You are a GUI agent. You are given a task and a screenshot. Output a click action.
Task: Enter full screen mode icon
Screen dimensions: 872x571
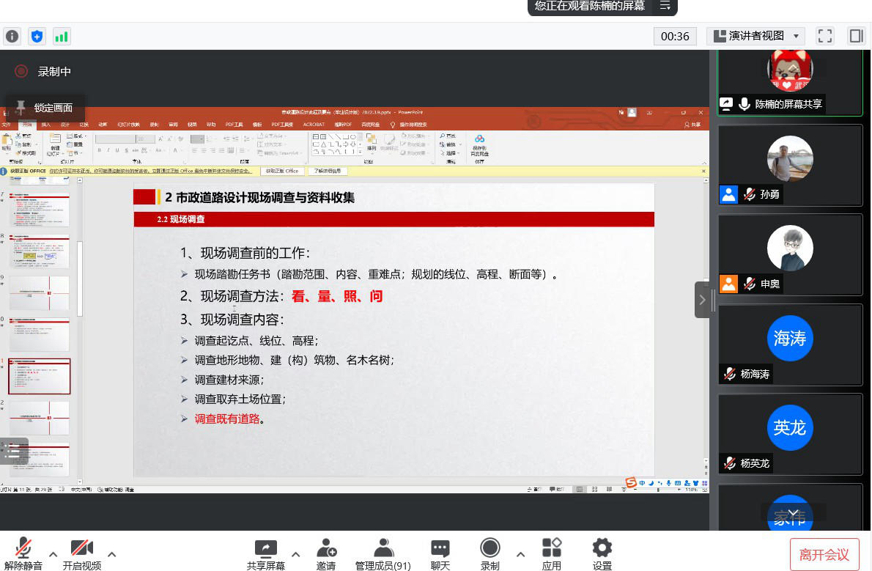[x=825, y=36]
